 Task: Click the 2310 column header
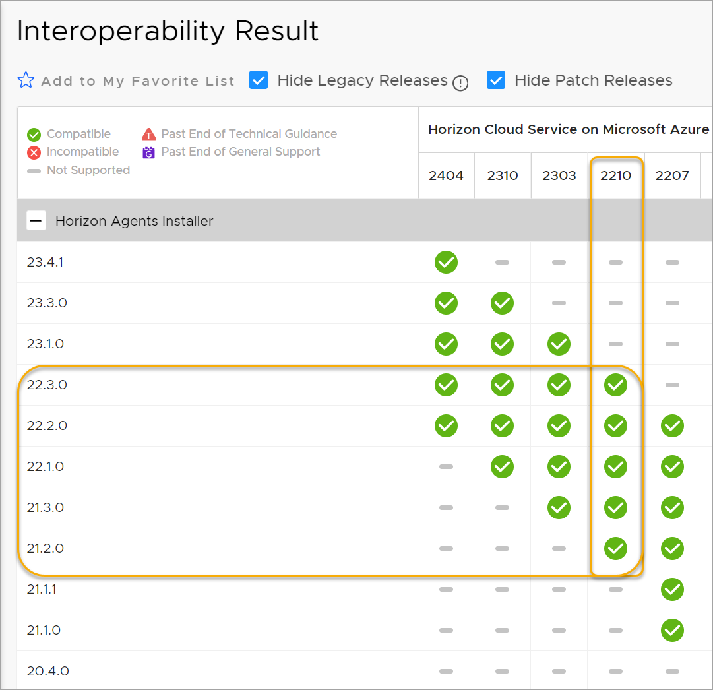tap(503, 175)
